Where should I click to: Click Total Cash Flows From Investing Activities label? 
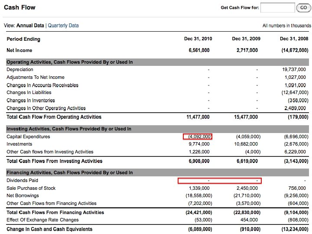pos(55,161)
